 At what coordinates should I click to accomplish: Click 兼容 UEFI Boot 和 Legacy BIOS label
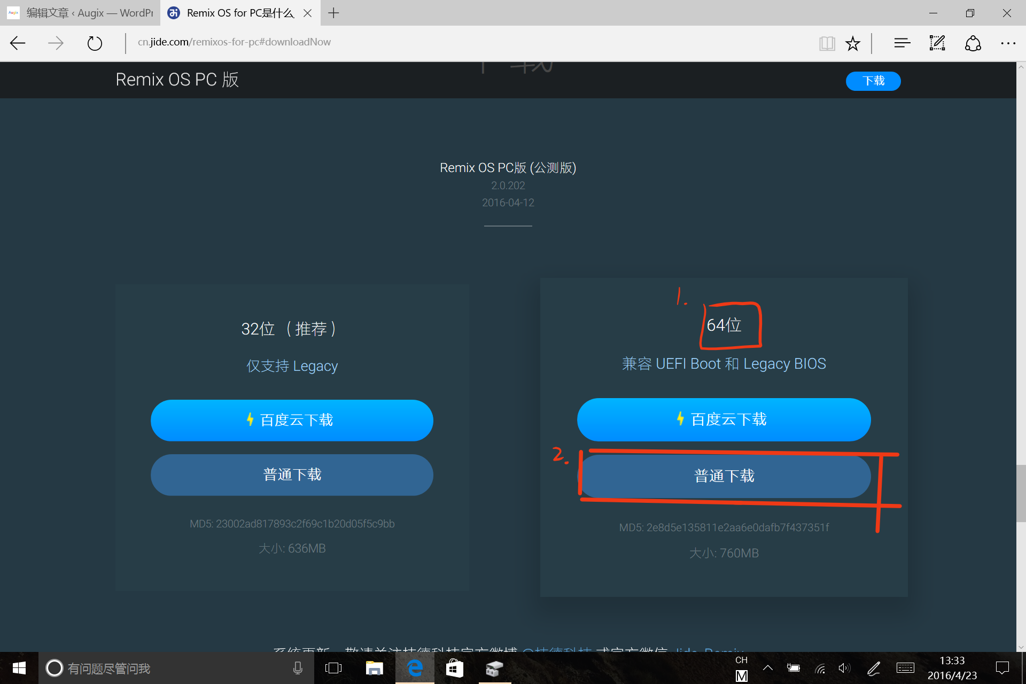pyautogui.click(x=724, y=364)
